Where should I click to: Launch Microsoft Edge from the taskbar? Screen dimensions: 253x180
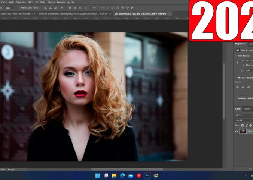pos(122,176)
